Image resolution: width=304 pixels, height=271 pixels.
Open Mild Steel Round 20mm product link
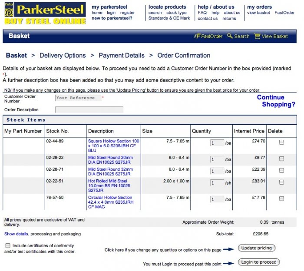click(110, 160)
